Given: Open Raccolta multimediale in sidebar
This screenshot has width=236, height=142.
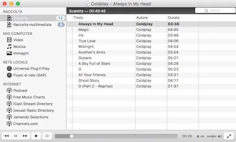Looking at the screenshot, I should [32, 24].
